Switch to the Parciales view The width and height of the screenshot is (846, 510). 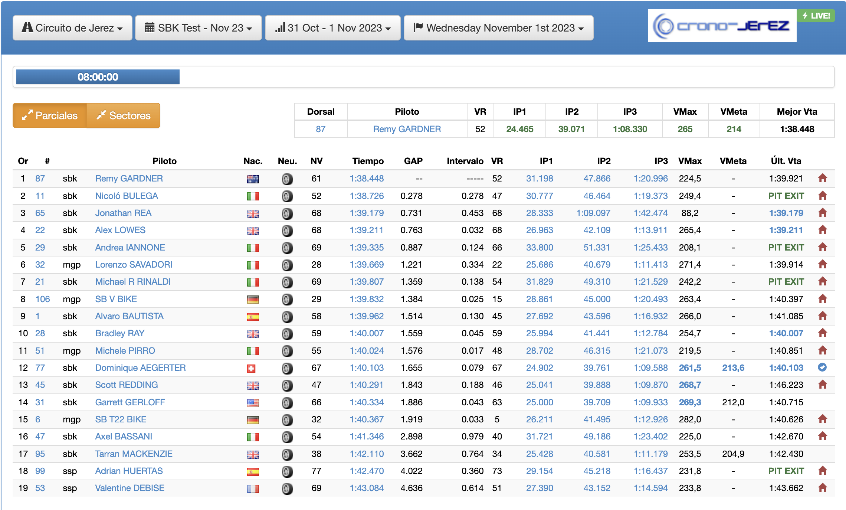click(x=50, y=115)
